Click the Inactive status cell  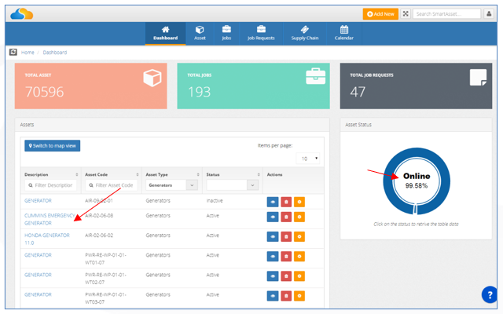[215, 201]
